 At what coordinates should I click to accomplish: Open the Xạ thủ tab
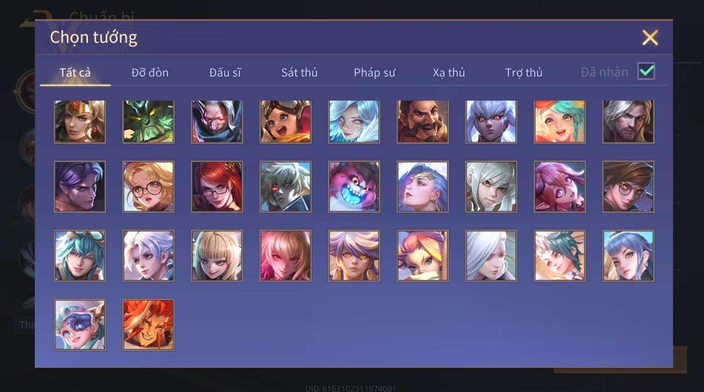tap(449, 73)
